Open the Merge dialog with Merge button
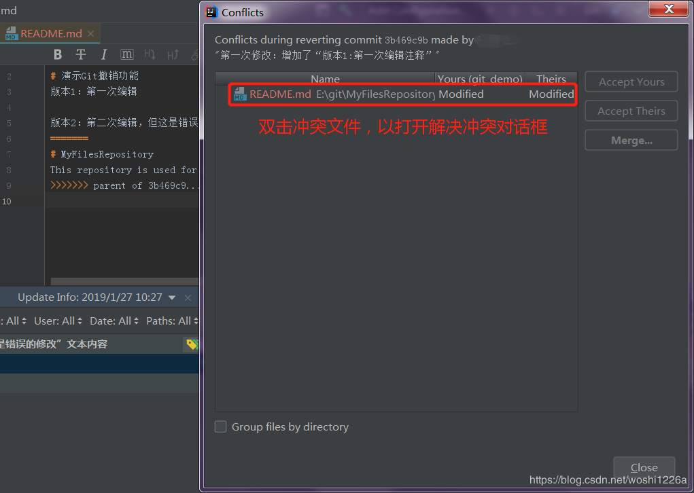The width and height of the screenshot is (694, 493). pyautogui.click(x=631, y=140)
